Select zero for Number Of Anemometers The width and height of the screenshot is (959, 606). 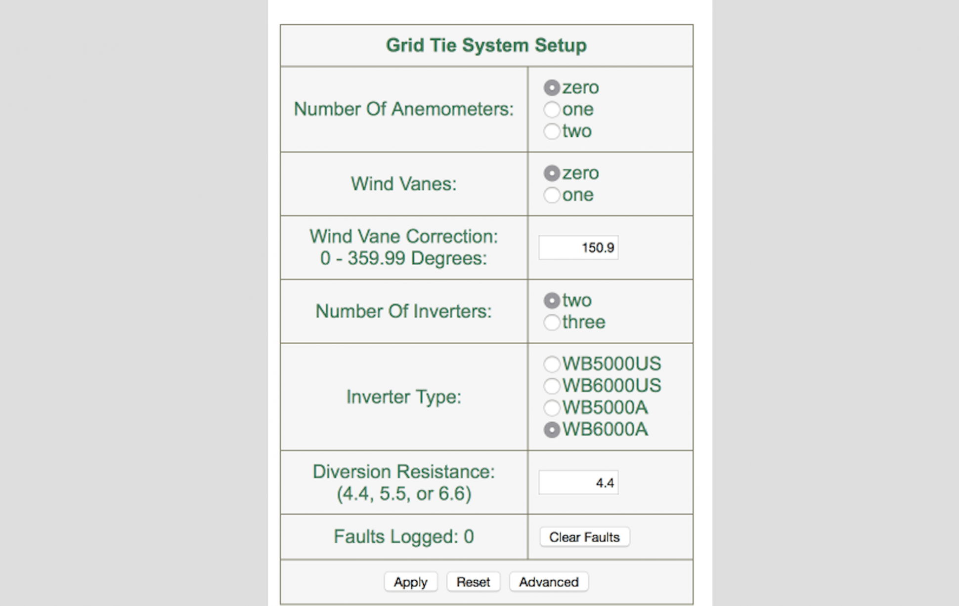pyautogui.click(x=552, y=88)
